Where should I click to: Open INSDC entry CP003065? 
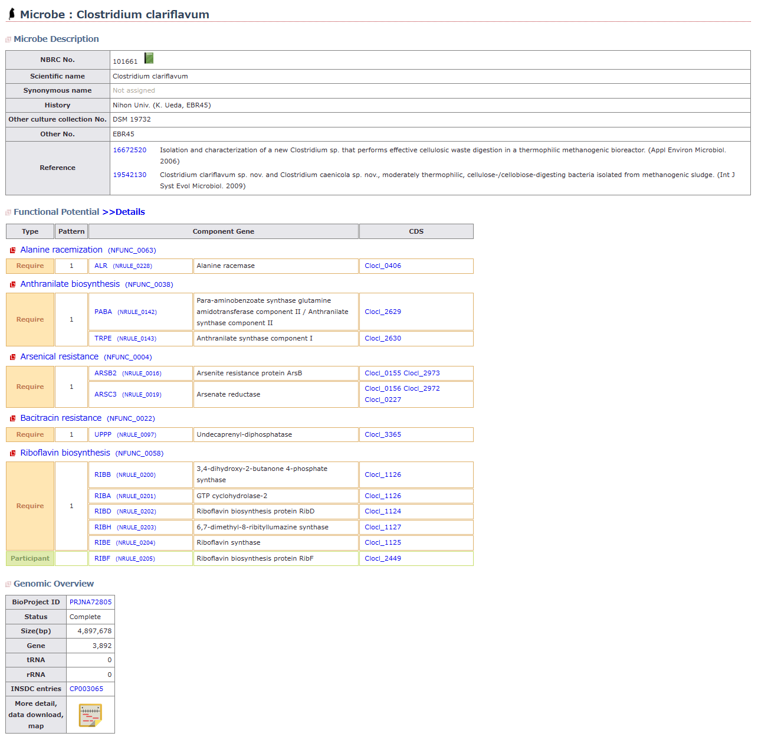pos(86,689)
